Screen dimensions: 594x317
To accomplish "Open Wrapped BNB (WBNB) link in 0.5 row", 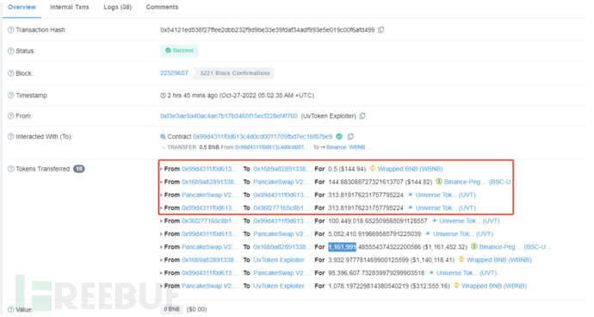I will [411, 169].
